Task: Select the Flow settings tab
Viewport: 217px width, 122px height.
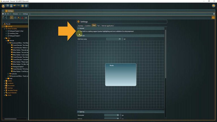Action: coord(94,25)
